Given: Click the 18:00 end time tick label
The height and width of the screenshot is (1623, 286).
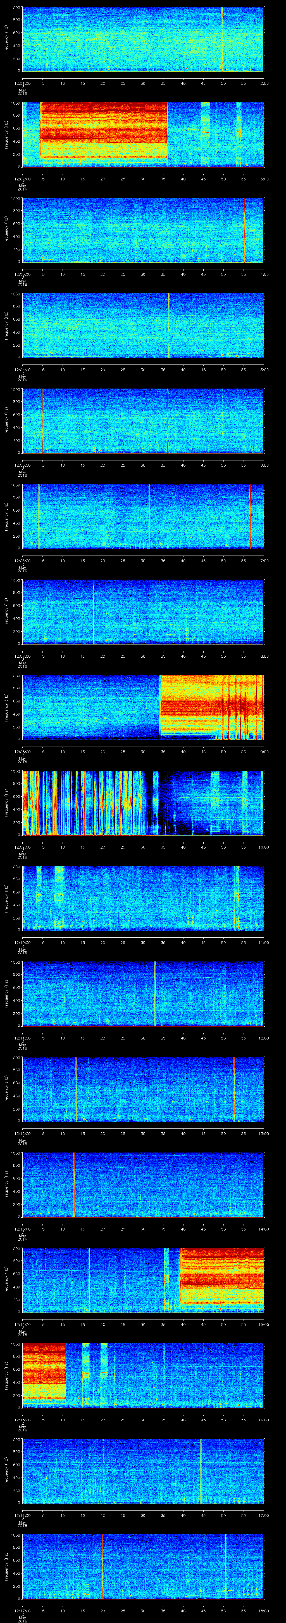Looking at the screenshot, I should (x=263, y=1610).
